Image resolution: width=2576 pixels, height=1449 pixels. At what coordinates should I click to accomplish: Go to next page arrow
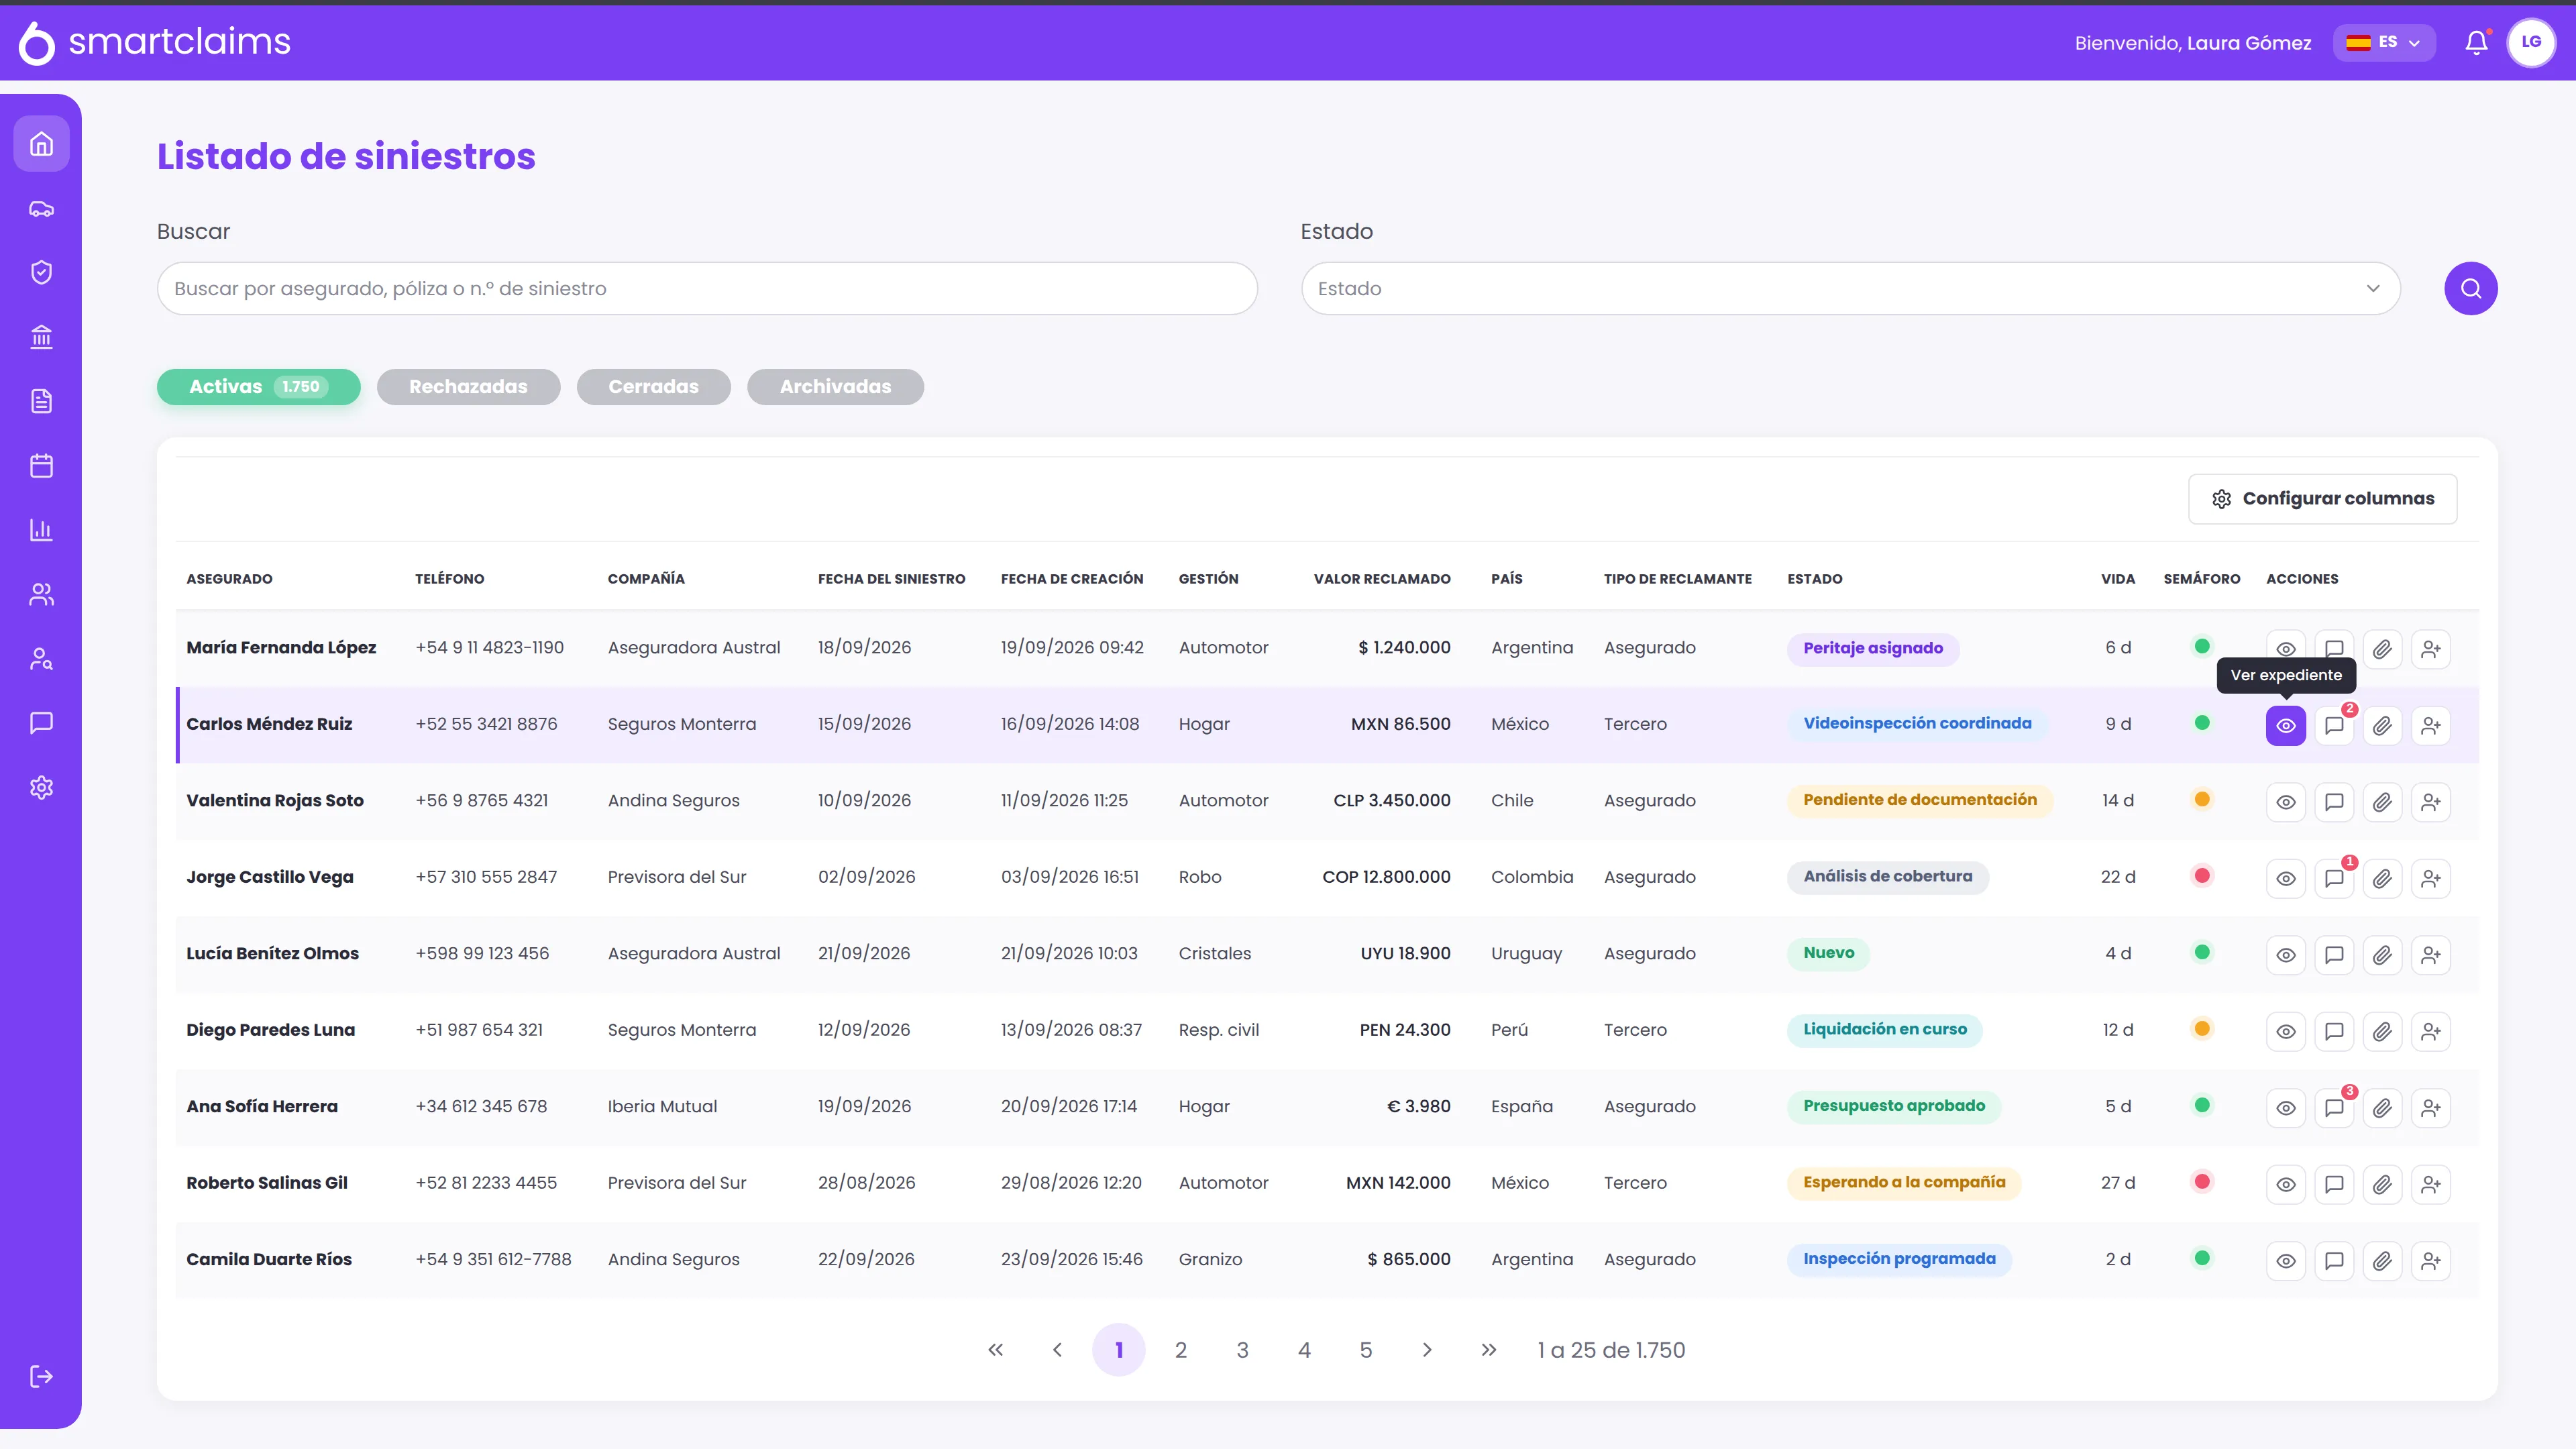(1427, 1350)
